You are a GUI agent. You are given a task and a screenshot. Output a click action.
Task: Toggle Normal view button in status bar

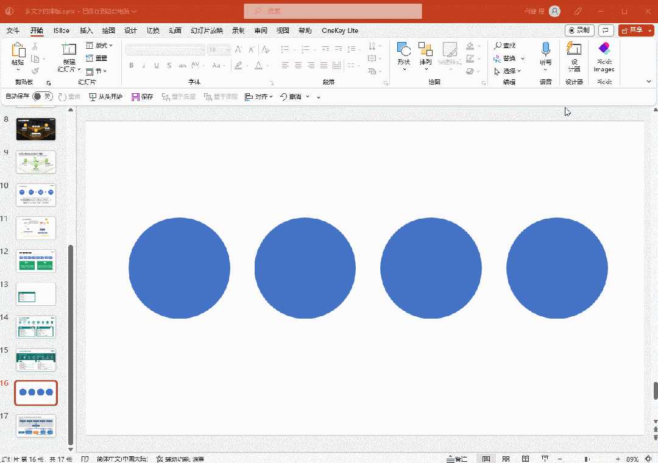[486, 459]
